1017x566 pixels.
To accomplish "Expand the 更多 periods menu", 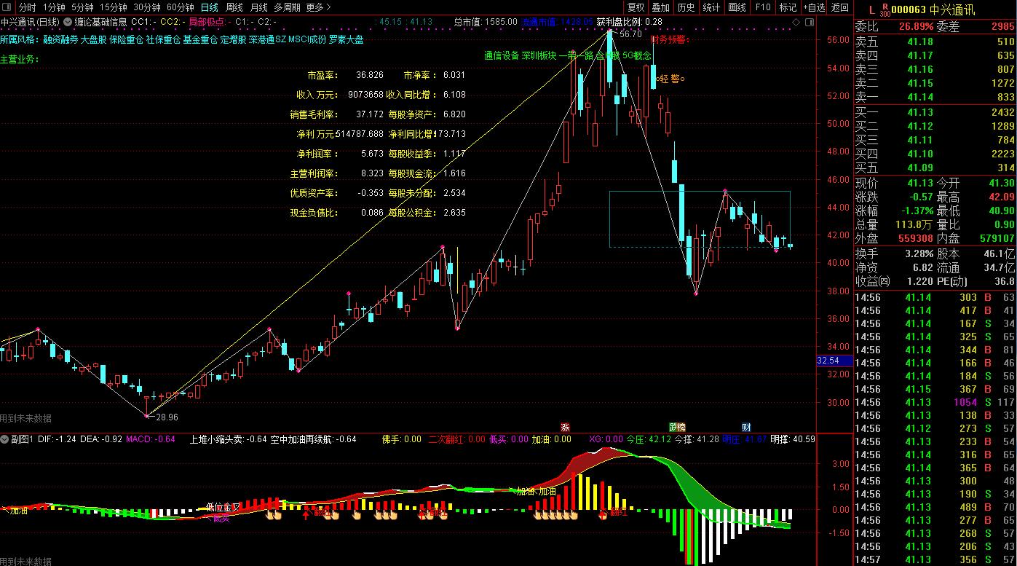I will coord(318,7).
